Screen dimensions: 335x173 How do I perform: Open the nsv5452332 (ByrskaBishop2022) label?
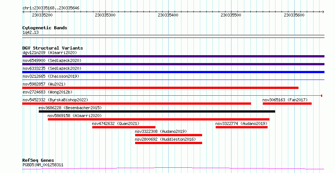coord(55,100)
